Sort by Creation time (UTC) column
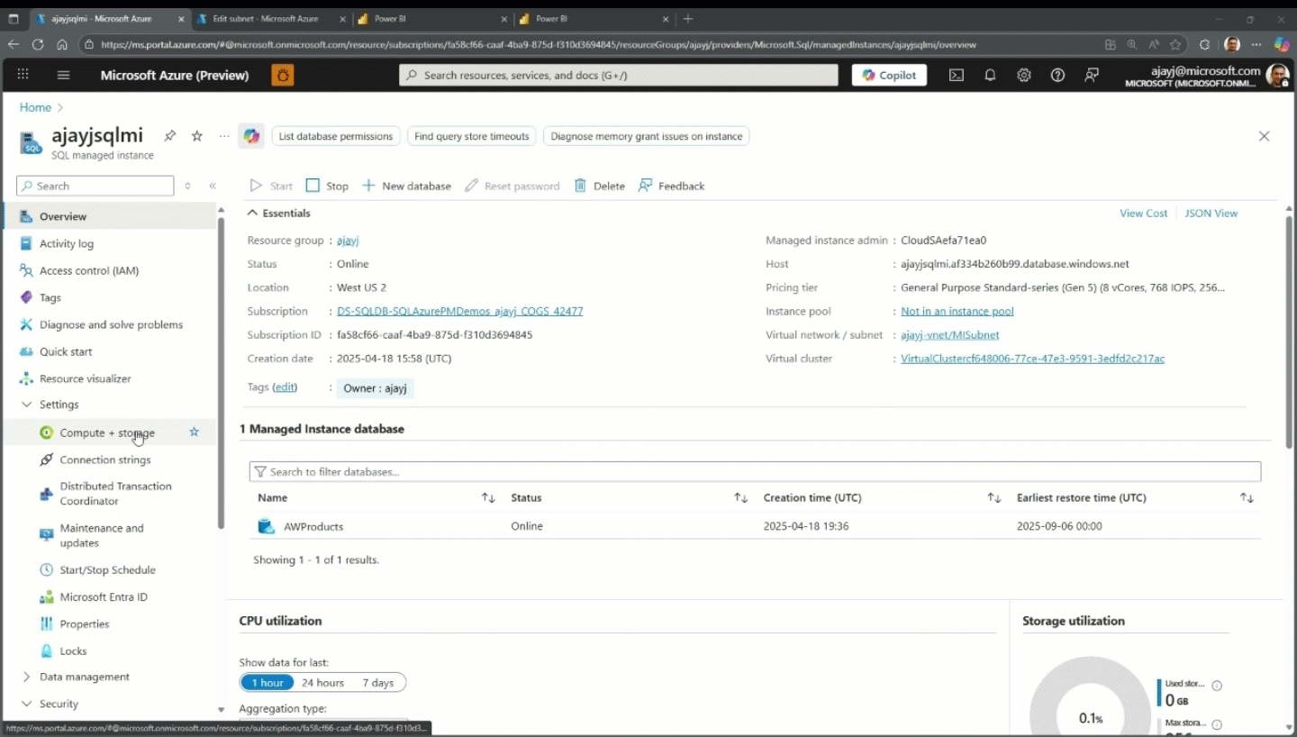 (994, 497)
